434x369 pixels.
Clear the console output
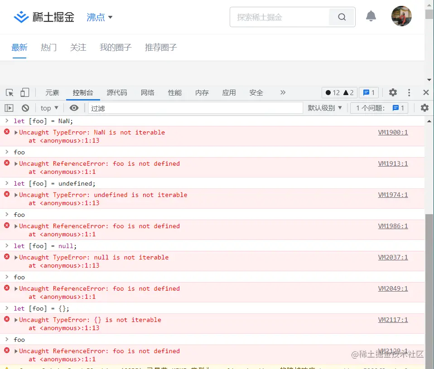[25, 108]
